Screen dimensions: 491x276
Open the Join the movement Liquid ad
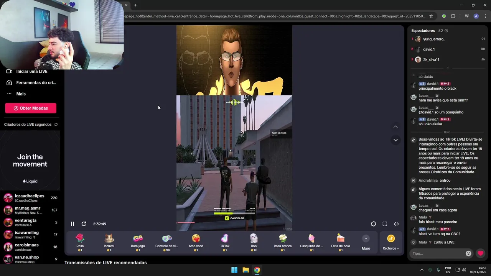point(30,160)
